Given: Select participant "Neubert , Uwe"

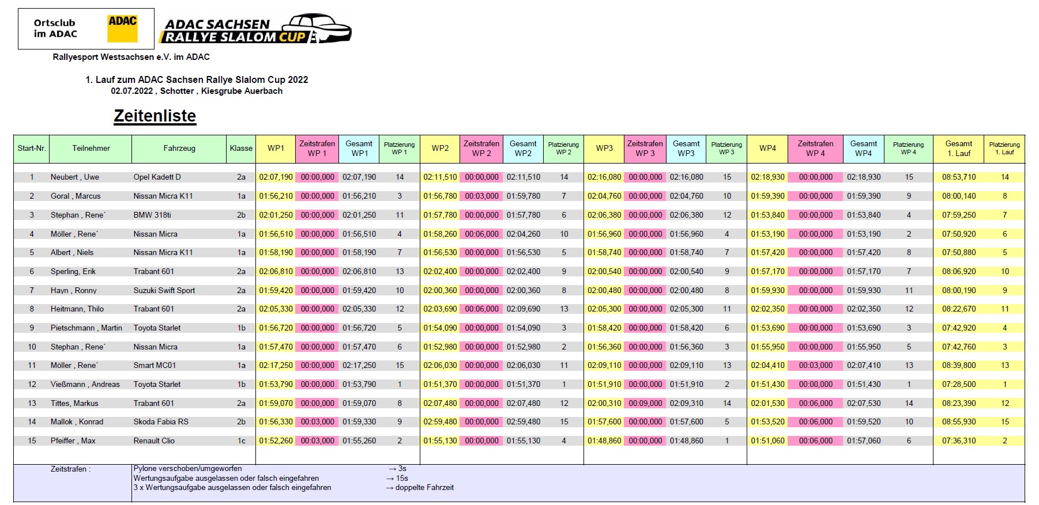Looking at the screenshot, I should [x=75, y=177].
